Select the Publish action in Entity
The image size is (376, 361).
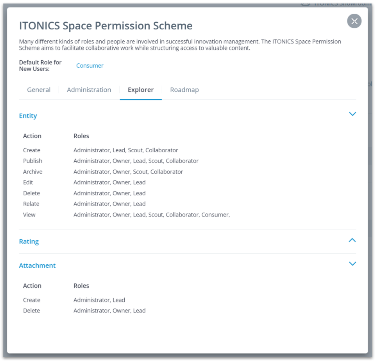[32, 161]
